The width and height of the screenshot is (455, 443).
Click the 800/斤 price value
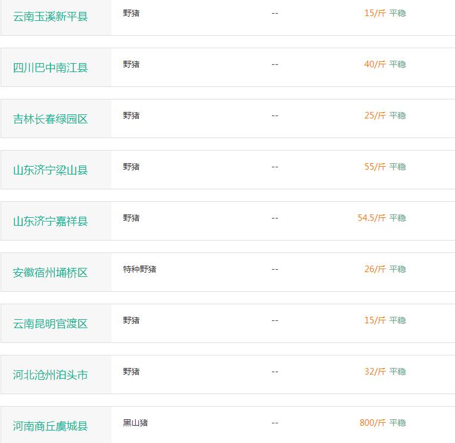pos(373,423)
